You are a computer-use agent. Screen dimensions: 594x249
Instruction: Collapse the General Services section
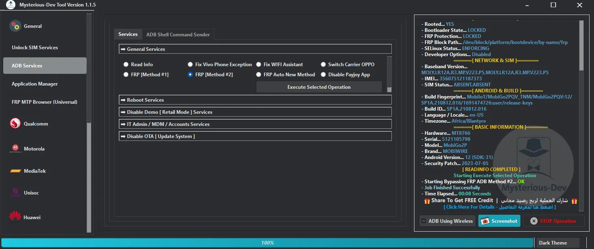[255, 49]
